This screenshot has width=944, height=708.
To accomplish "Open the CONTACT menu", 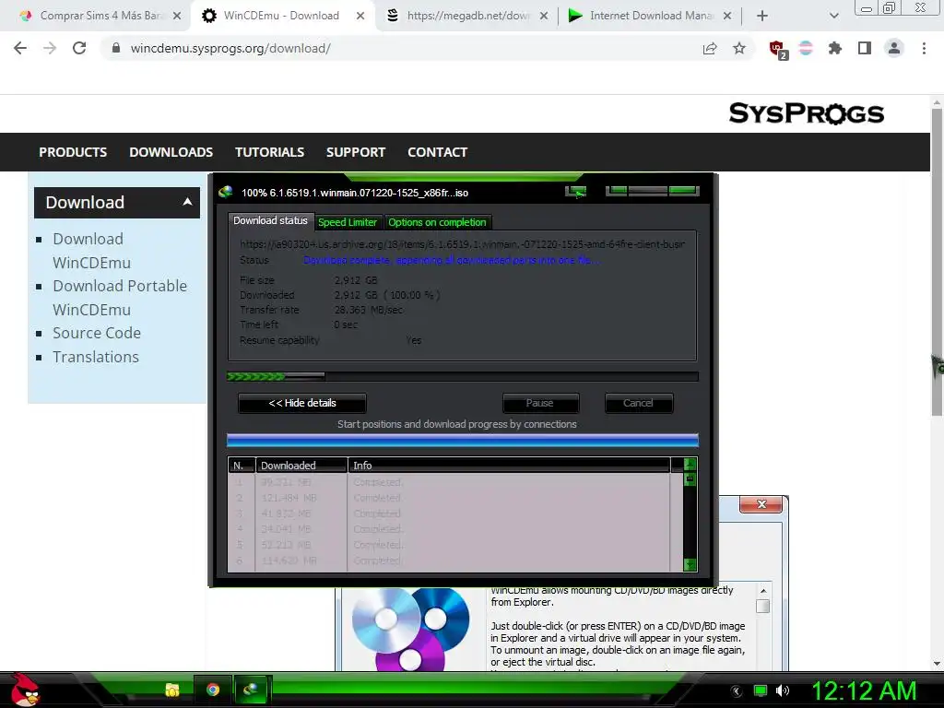I will click(x=437, y=152).
